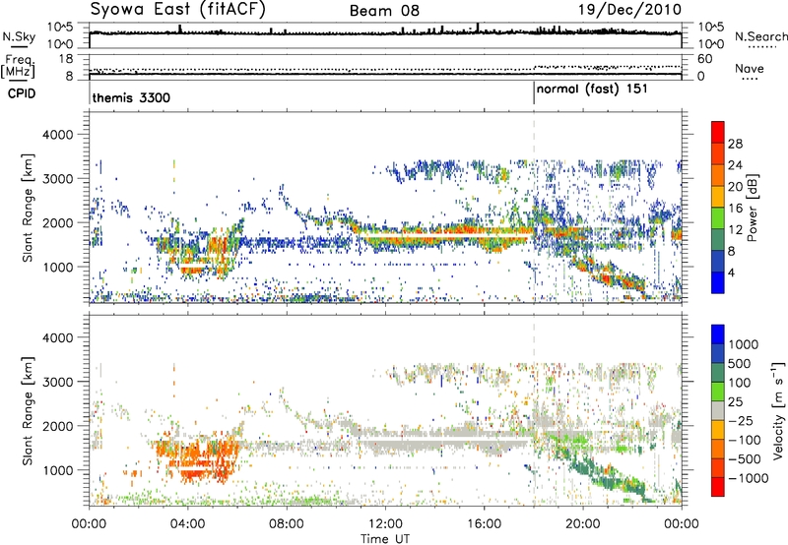Image resolution: width=788 pixels, height=545 pixels.
Task: Click the power scale value '28'
Action: (x=735, y=144)
